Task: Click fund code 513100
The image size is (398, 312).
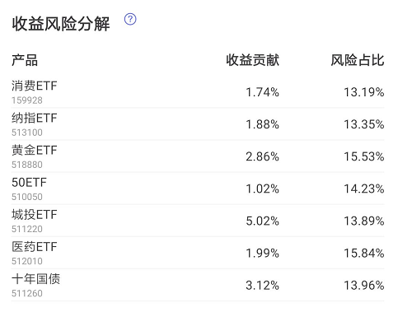Action: 27,133
